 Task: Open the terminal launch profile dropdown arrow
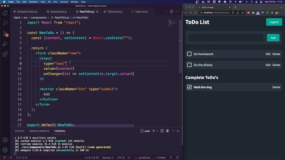coord(157,131)
